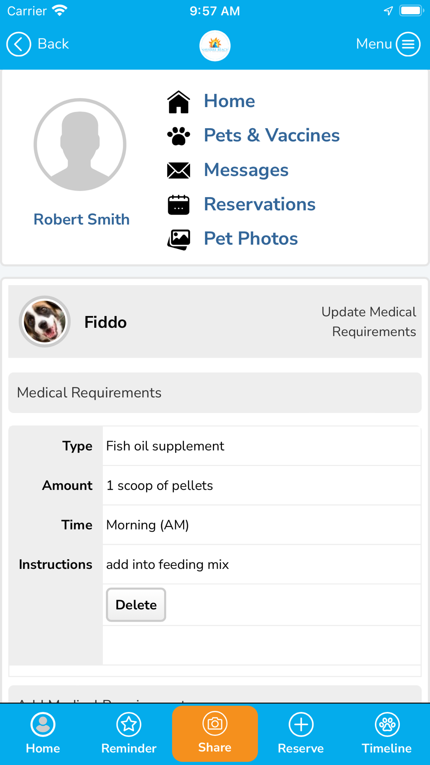Click the Pet Photos gallery icon
The height and width of the screenshot is (765, 430).
click(178, 239)
